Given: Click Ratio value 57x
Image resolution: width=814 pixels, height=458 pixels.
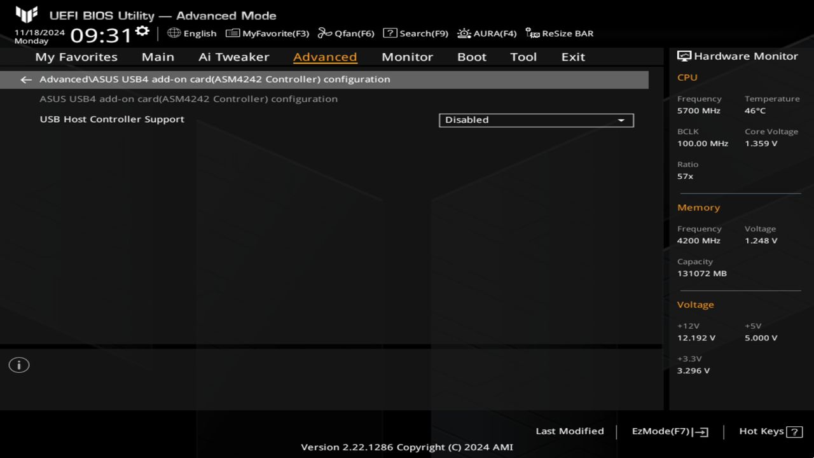Looking at the screenshot, I should coord(685,176).
